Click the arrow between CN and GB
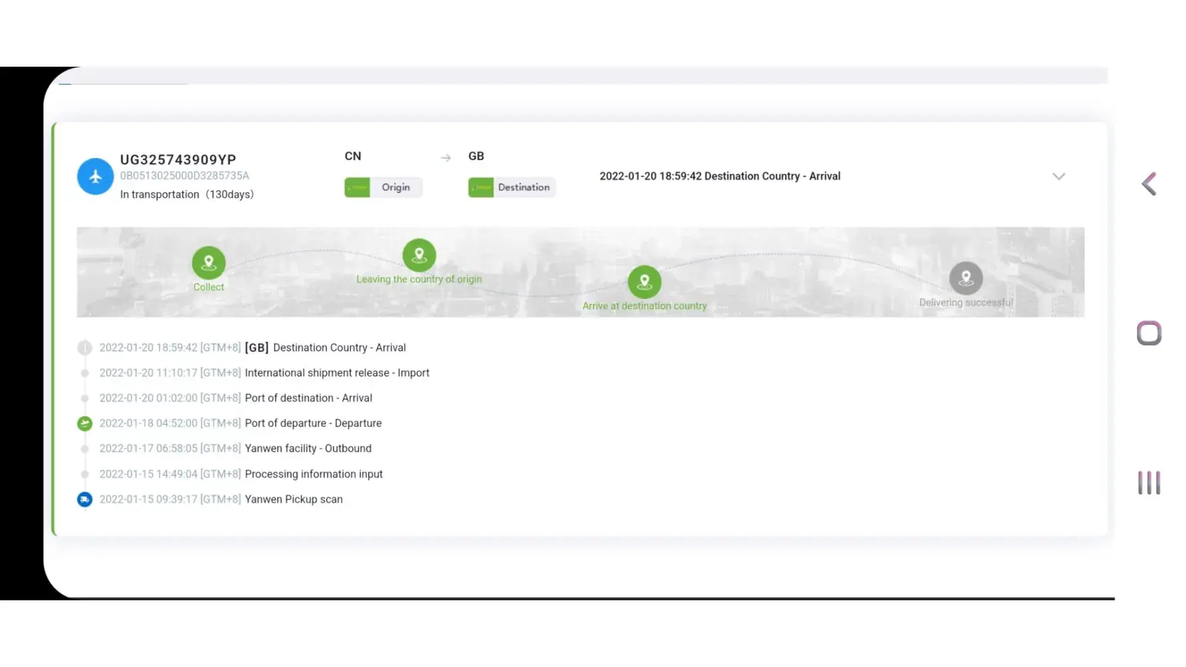The width and height of the screenshot is (1186, 667). [x=446, y=158]
